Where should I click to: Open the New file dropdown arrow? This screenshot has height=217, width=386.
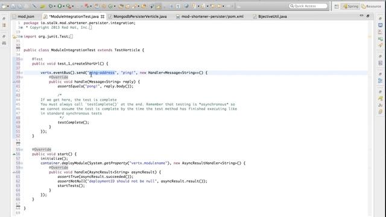(x=8, y=6)
